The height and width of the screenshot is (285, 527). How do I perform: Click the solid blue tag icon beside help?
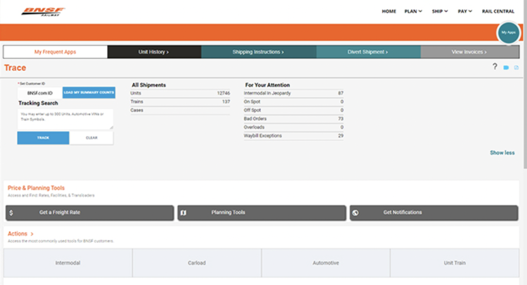pos(506,68)
